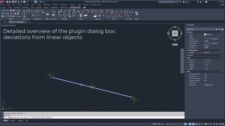Image resolution: width=225 pixels, height=126 pixels.
Task: Open the Format menu
Action: 26,5
